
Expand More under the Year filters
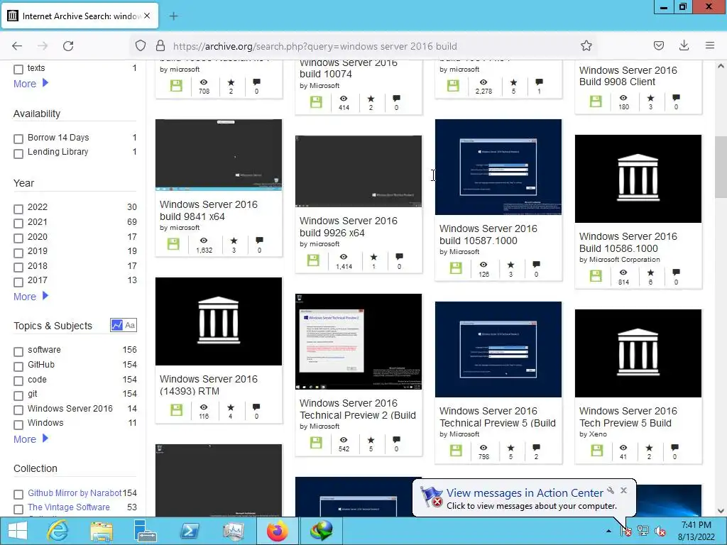coord(31,296)
